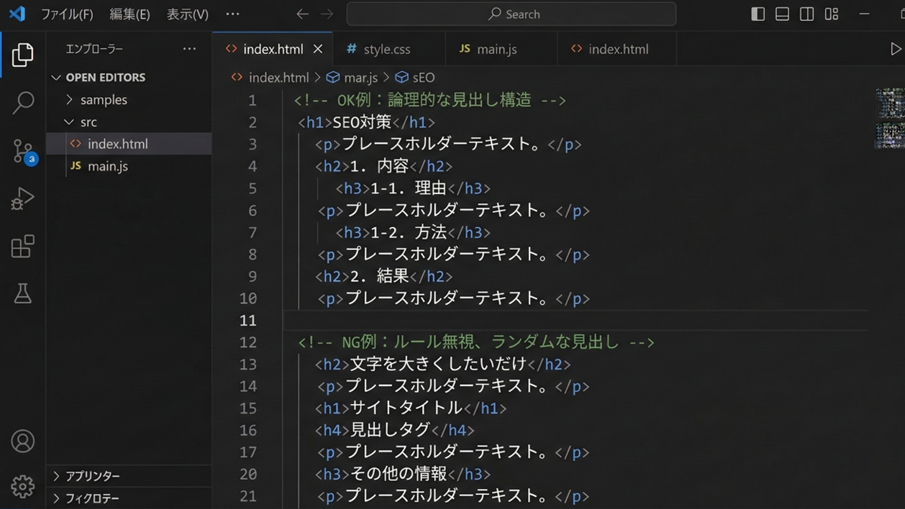
Task: Open the Manage gear settings
Action: (x=22, y=487)
